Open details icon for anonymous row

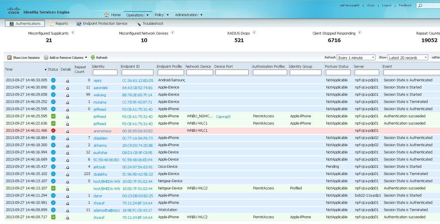67,131
